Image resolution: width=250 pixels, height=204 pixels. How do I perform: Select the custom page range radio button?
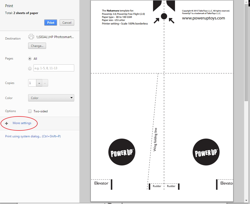(x=30, y=68)
